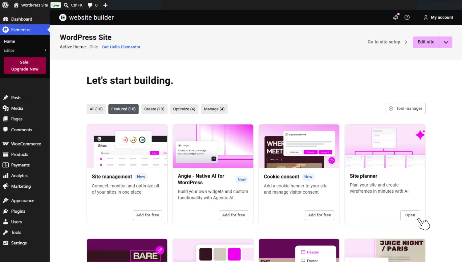Click the Site planner card thumbnail
This screenshot has width=462, height=262.
[x=385, y=146]
